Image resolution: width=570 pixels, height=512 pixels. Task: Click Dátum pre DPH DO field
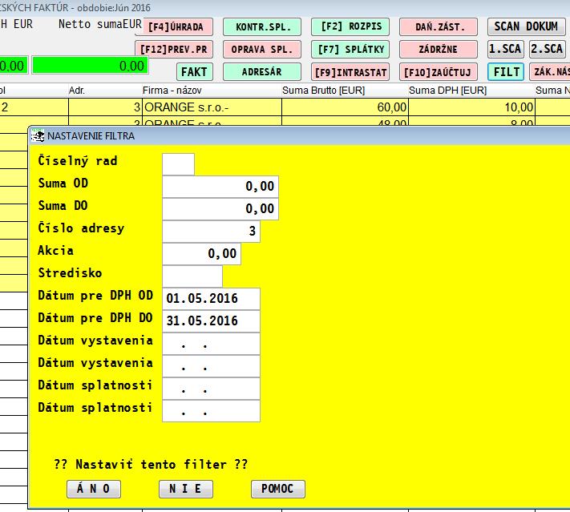211,321
